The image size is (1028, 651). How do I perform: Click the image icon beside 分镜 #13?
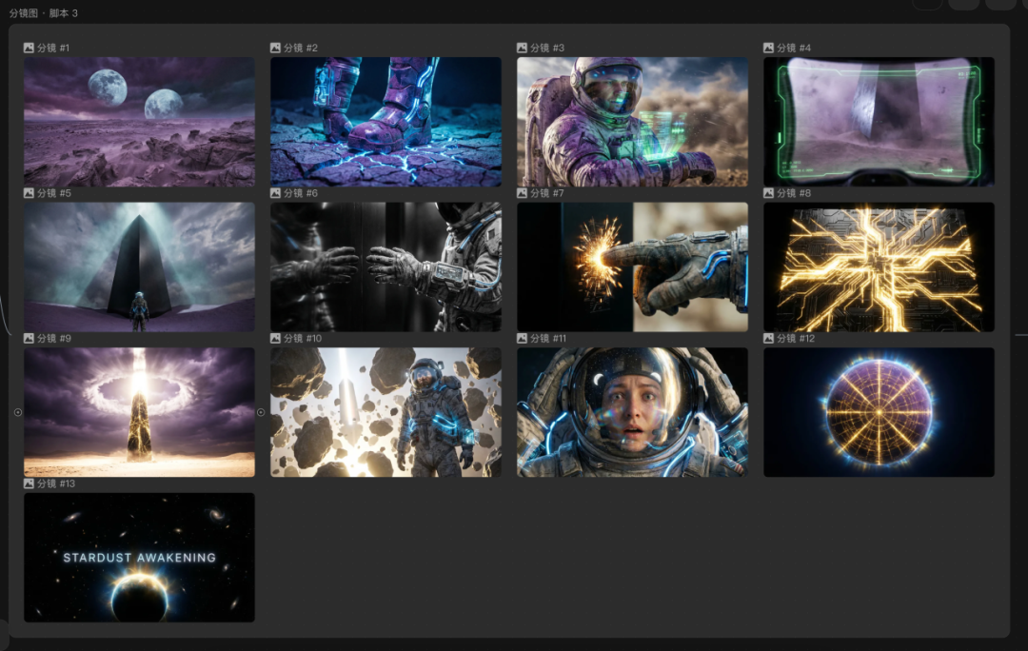click(29, 483)
